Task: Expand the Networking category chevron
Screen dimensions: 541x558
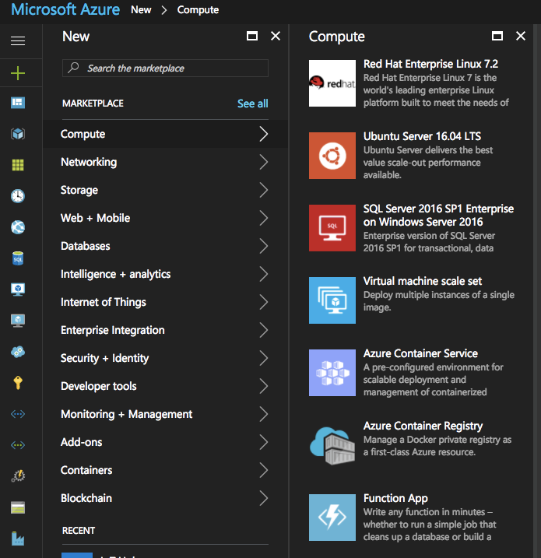Action: pyautogui.click(x=263, y=162)
